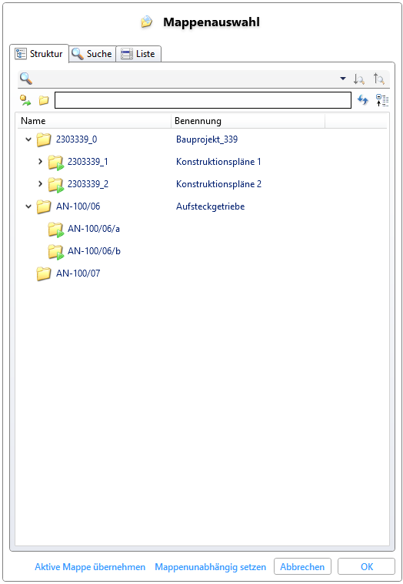The width and height of the screenshot is (403, 584).
Task: Click the folder icon of AN-100/06/b
Action: pos(56,252)
